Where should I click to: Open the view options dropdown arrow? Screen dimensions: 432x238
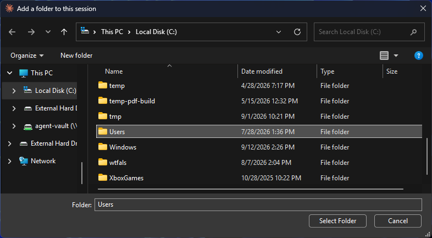(x=396, y=56)
